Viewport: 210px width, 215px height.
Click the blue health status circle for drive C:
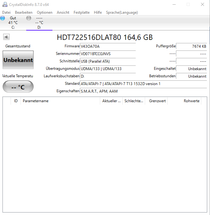click(2, 18)
